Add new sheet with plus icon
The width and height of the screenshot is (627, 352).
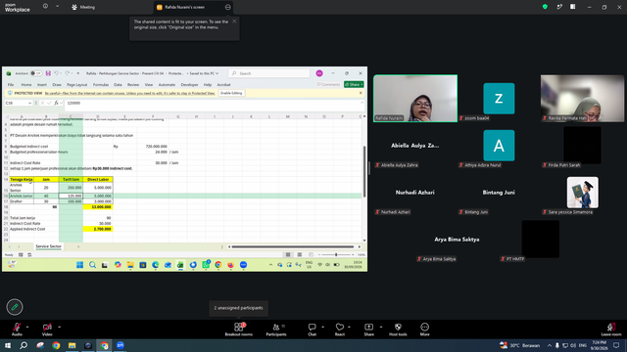pos(78,246)
